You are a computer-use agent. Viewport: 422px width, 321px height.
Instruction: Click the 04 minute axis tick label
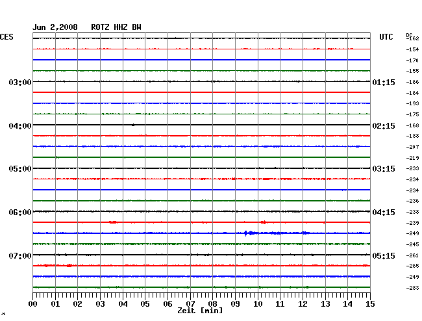(x=123, y=303)
